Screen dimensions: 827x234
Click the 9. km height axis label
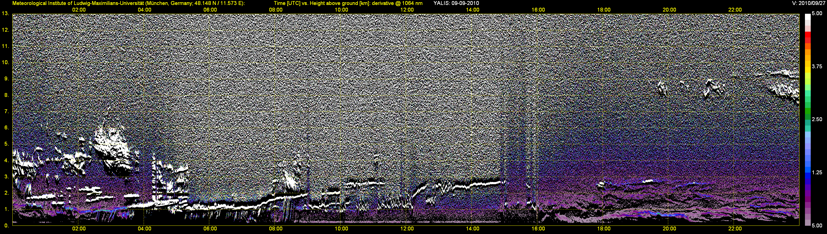click(7, 78)
